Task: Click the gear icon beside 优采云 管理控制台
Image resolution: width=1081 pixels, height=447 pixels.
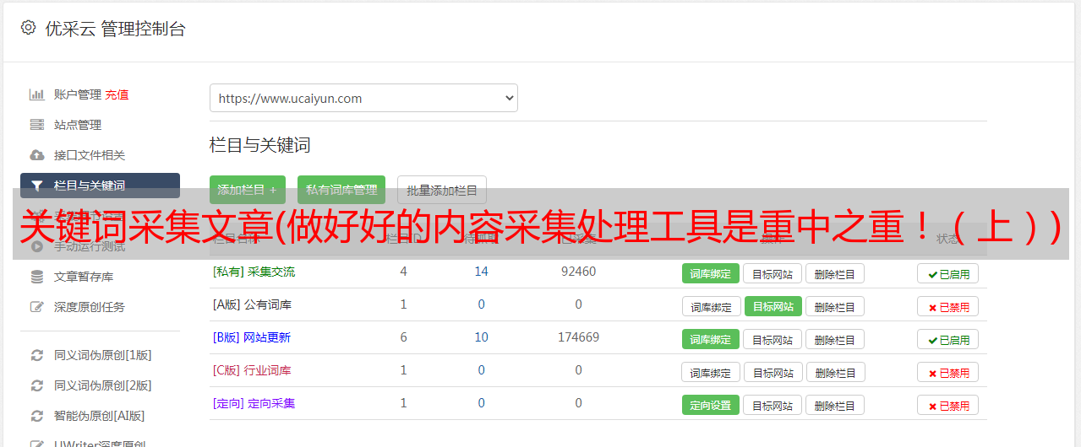Action: click(x=28, y=28)
